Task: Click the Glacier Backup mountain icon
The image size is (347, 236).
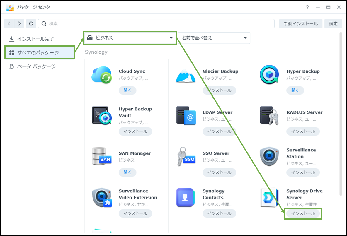Action: tap(186, 76)
